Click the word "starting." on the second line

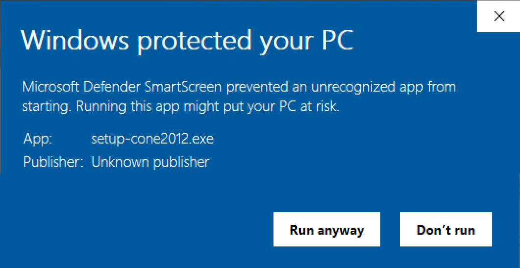tap(47, 106)
